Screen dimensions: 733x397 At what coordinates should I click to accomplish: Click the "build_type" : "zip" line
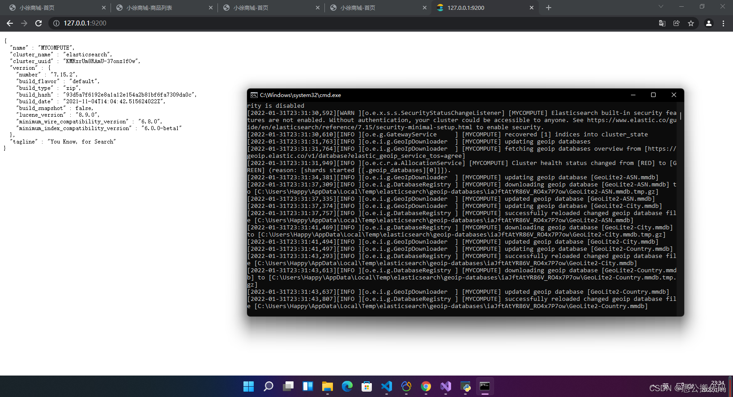point(48,88)
